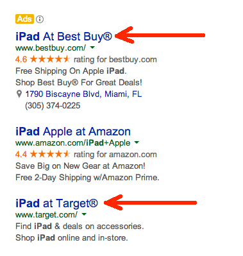This screenshot has height=256, width=243.
Task: Click phone number (305) 374-0225
Action: pyautogui.click(x=53, y=106)
